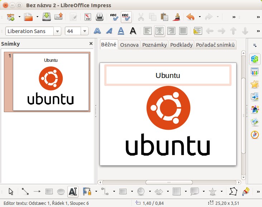
Task: Print the file with the printer icon
Action: pos(100,17)
